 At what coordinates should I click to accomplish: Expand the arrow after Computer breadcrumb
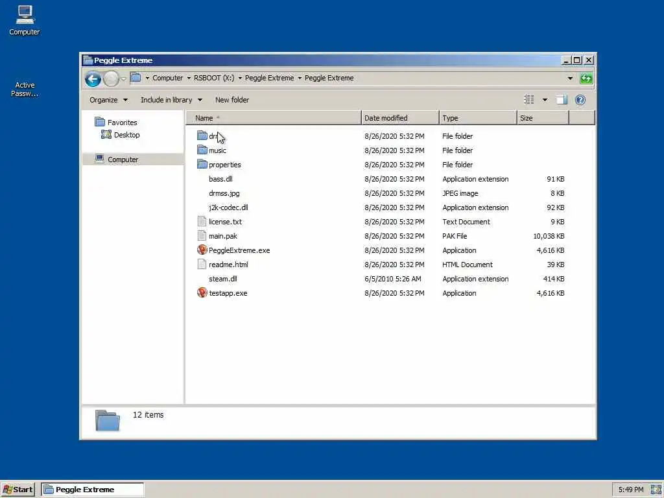[x=189, y=78]
